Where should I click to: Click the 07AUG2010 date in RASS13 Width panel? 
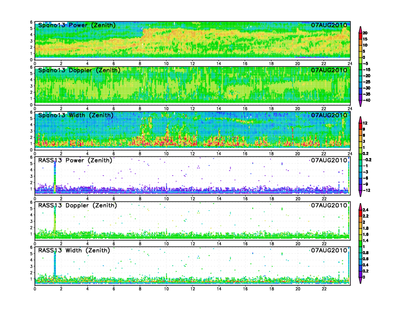[x=329, y=250]
